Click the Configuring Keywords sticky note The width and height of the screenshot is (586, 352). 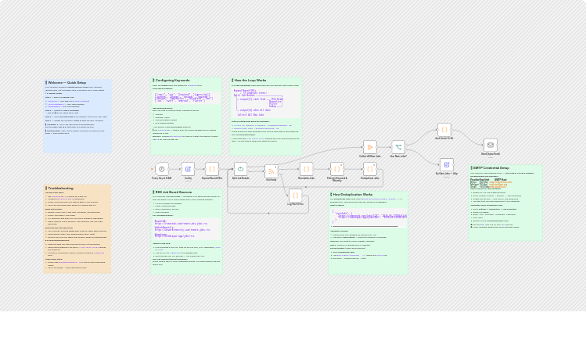(x=186, y=116)
